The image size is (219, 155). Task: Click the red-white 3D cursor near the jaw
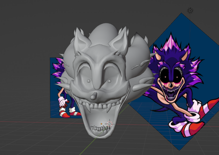pyautogui.click(x=110, y=124)
